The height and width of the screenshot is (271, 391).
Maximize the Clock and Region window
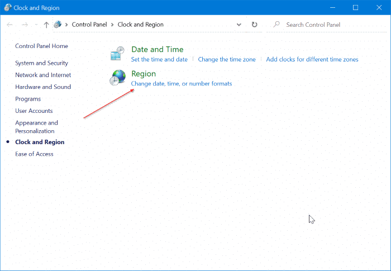click(356, 7)
